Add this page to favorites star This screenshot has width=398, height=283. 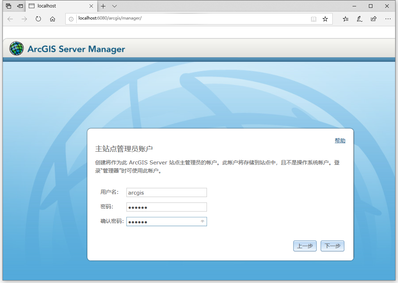pyautogui.click(x=325, y=19)
